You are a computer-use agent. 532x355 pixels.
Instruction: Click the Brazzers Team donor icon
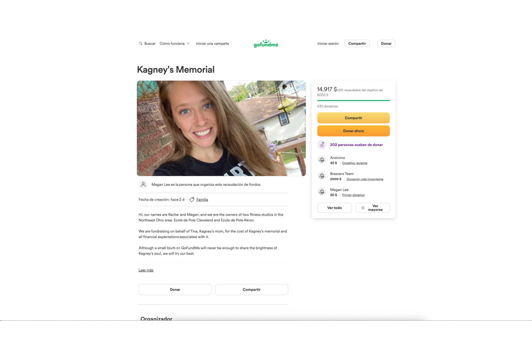coord(322,176)
